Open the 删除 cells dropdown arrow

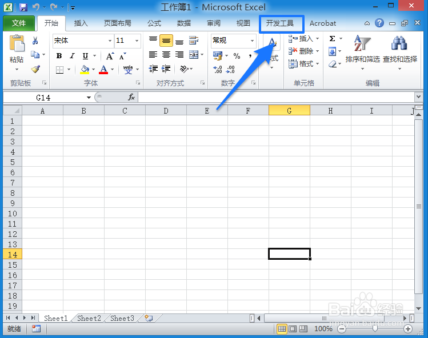(x=318, y=51)
